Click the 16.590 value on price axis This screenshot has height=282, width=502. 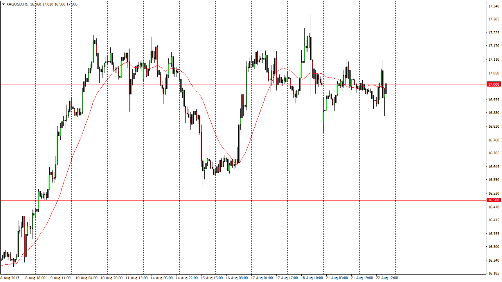[493, 180]
